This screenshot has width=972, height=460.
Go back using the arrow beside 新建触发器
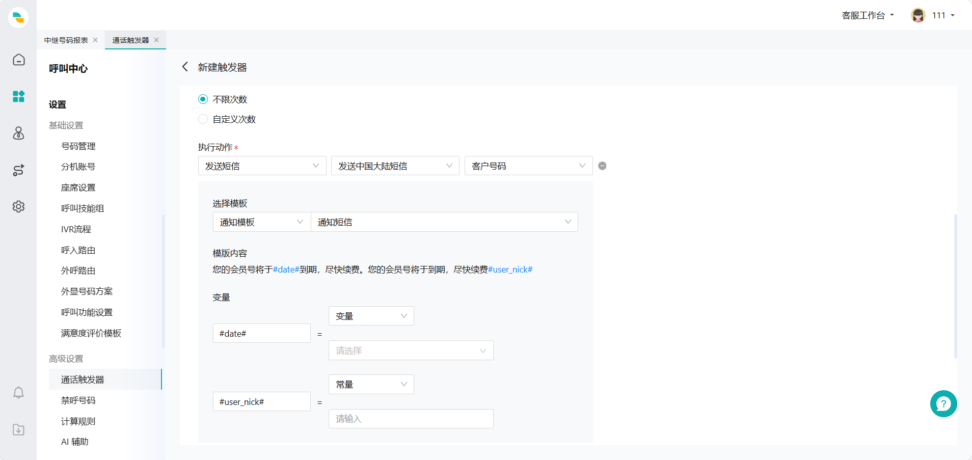(x=185, y=67)
